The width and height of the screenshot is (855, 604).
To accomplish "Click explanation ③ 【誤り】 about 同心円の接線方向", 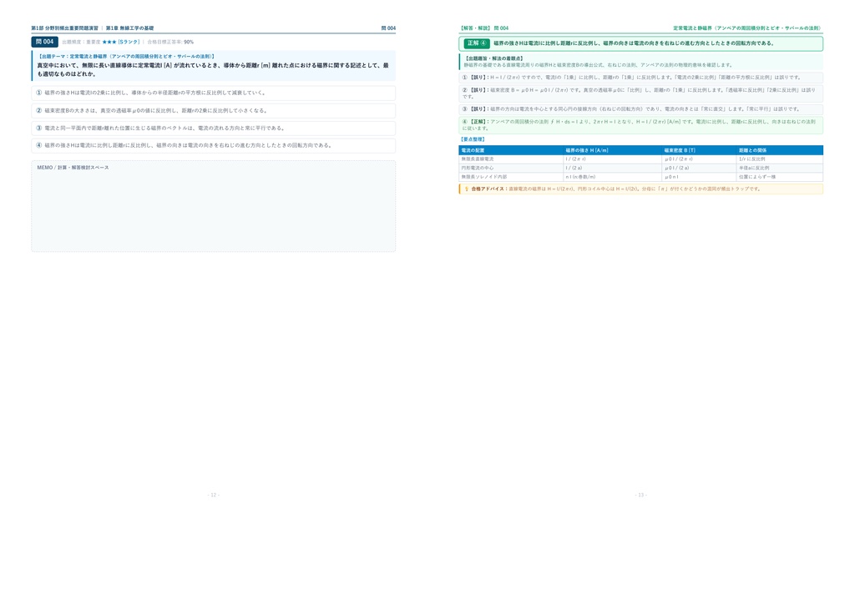I will coord(640,109).
